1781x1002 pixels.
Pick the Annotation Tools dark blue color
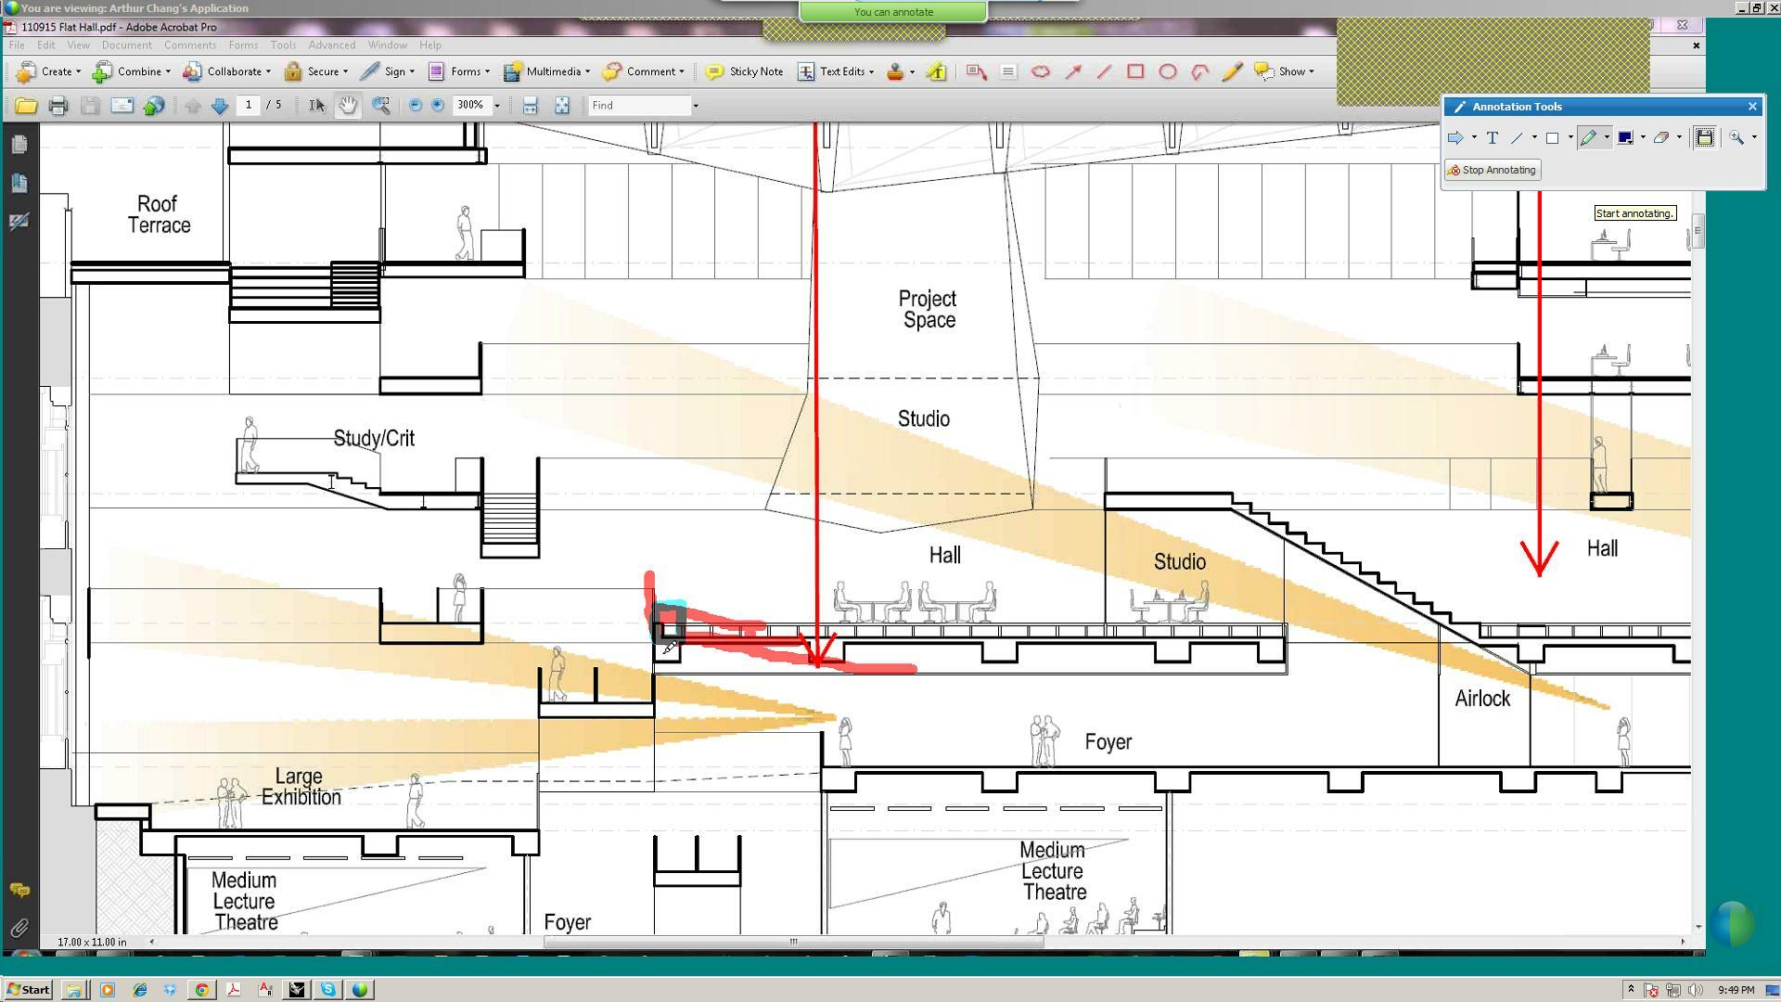(1625, 138)
